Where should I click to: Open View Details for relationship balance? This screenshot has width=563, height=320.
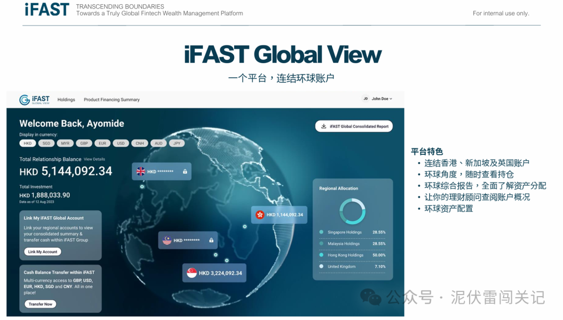pyautogui.click(x=94, y=159)
